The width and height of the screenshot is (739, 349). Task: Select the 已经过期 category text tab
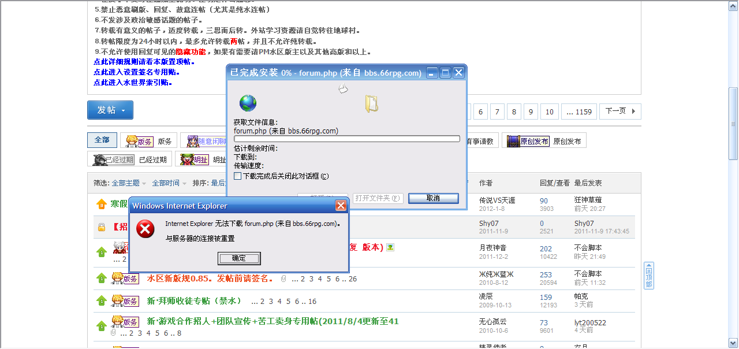tap(153, 159)
